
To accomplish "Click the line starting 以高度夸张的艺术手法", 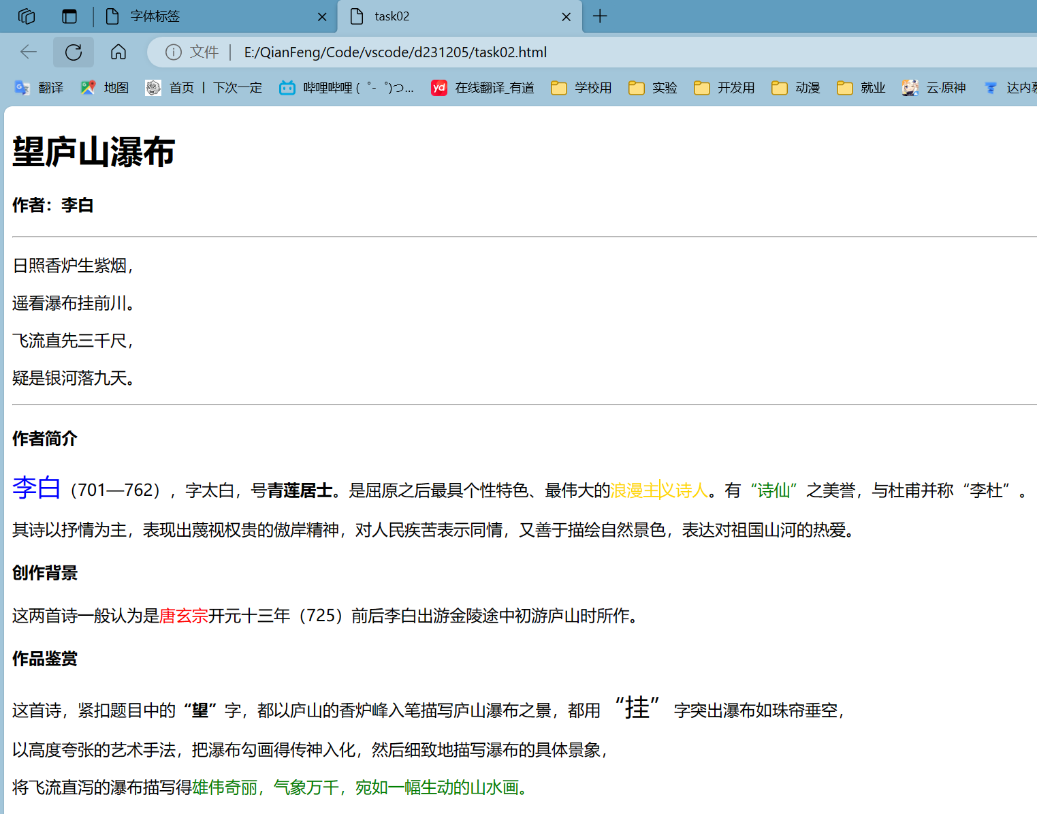I will coord(310,750).
